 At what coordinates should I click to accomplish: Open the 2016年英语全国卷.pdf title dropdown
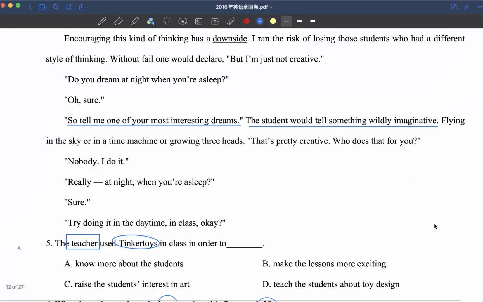244,7
